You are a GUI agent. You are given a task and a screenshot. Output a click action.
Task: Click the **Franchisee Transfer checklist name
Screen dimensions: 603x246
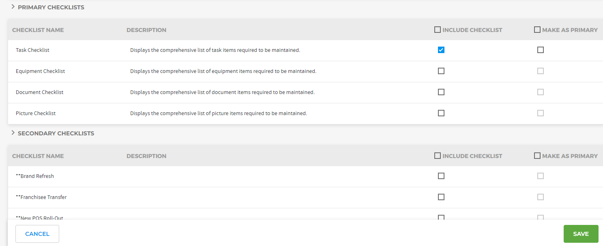(41, 197)
